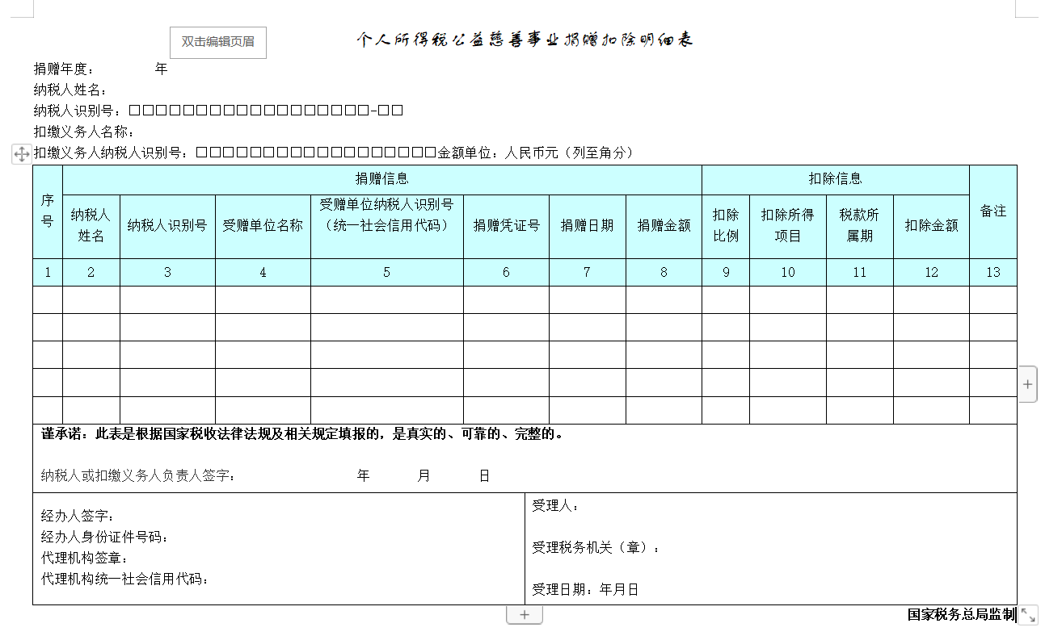Click the 捐赠凭证号 column header
The image size is (1062, 640).
[x=506, y=226]
